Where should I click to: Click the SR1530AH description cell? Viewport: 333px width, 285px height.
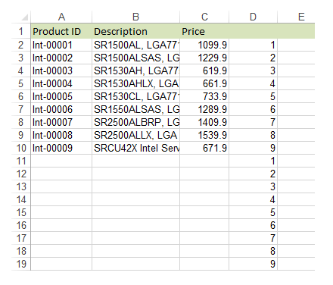click(135, 70)
